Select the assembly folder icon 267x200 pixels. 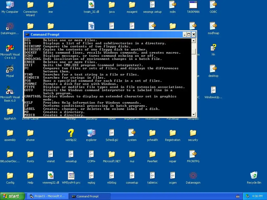pos(10,133)
